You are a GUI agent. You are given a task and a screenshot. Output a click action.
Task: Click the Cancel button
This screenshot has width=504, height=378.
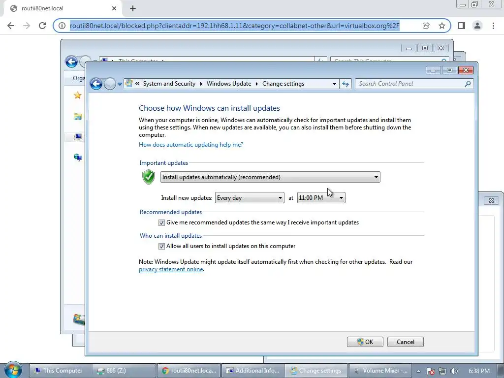(406, 342)
